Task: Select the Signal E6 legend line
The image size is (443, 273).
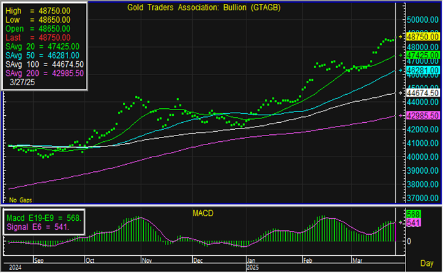Action: (x=38, y=227)
